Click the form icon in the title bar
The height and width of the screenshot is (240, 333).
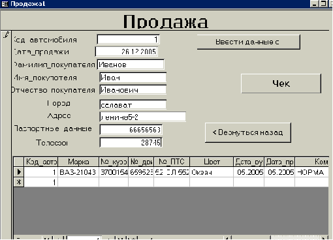click(5, 4)
